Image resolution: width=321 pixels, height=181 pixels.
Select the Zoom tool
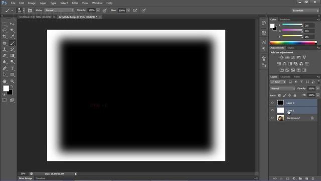point(12,81)
